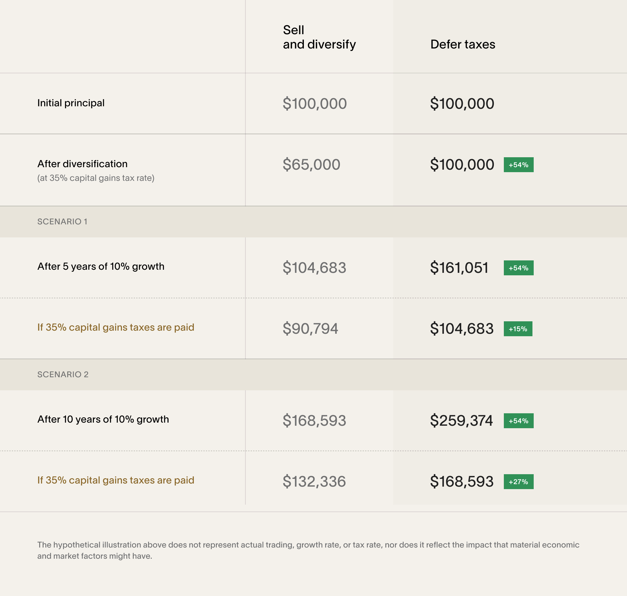
Task: Click the +54% badge beside $161,051
Action: tap(518, 268)
